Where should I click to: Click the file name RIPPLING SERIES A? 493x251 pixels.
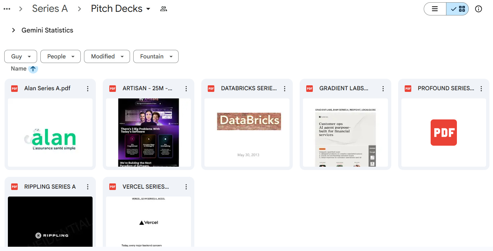point(50,187)
